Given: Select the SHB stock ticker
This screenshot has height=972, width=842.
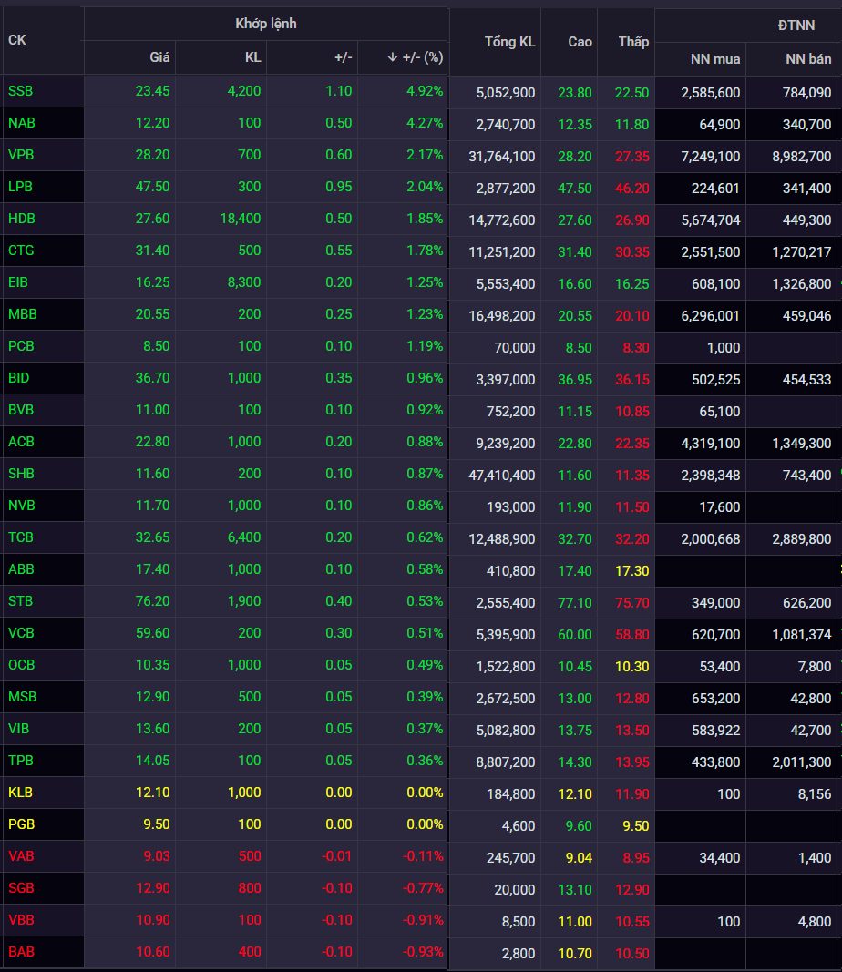Looking at the screenshot, I should [x=21, y=474].
